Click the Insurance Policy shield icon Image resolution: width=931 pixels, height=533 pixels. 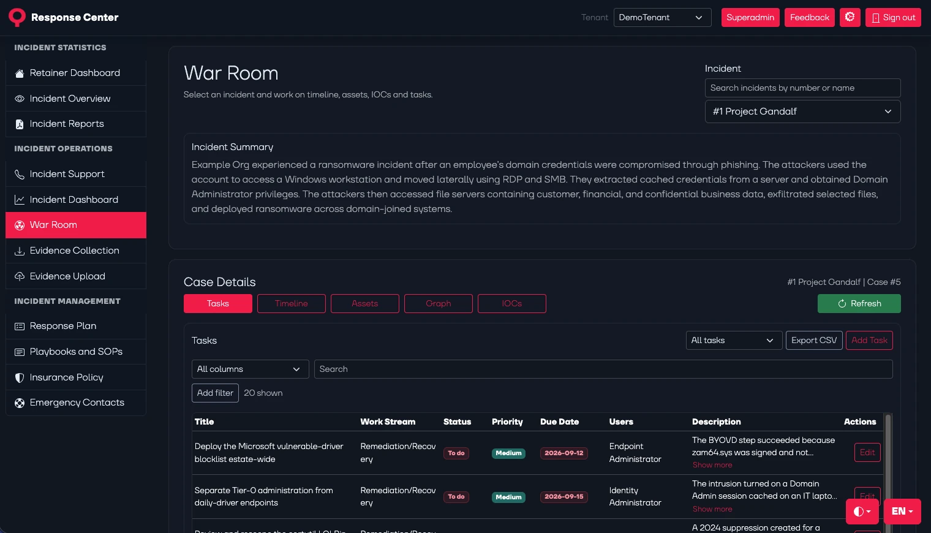click(20, 378)
